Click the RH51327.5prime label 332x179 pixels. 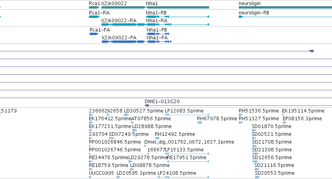(259, 119)
